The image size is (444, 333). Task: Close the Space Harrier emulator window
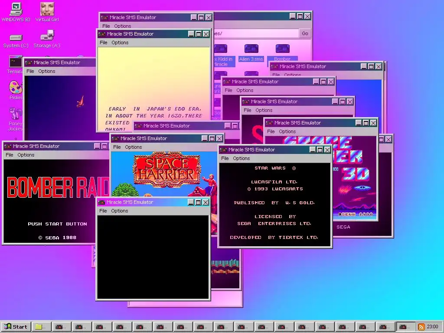219,138
